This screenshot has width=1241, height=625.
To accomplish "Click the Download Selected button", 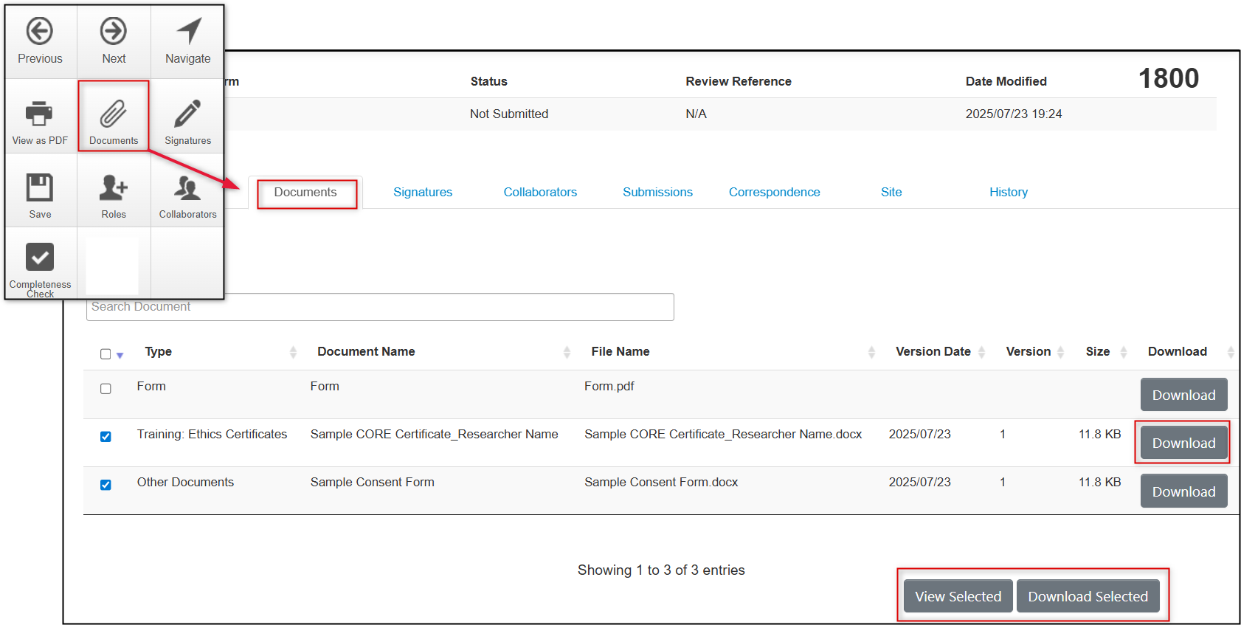I will click(x=1088, y=596).
